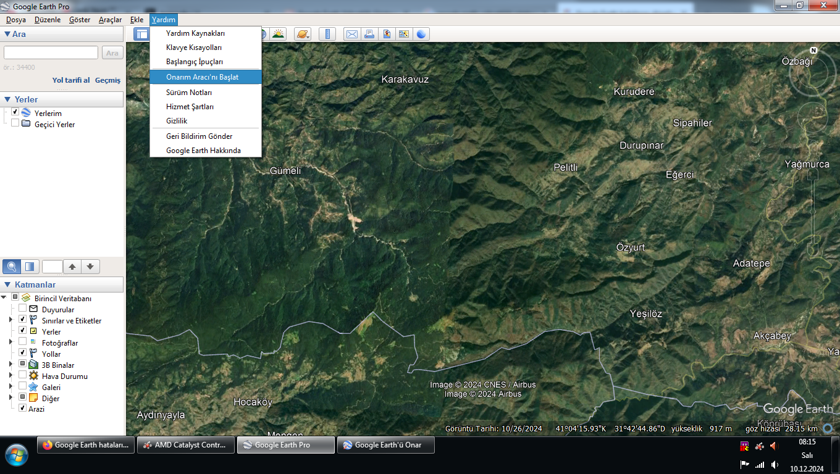Click the search text input field

[51, 53]
